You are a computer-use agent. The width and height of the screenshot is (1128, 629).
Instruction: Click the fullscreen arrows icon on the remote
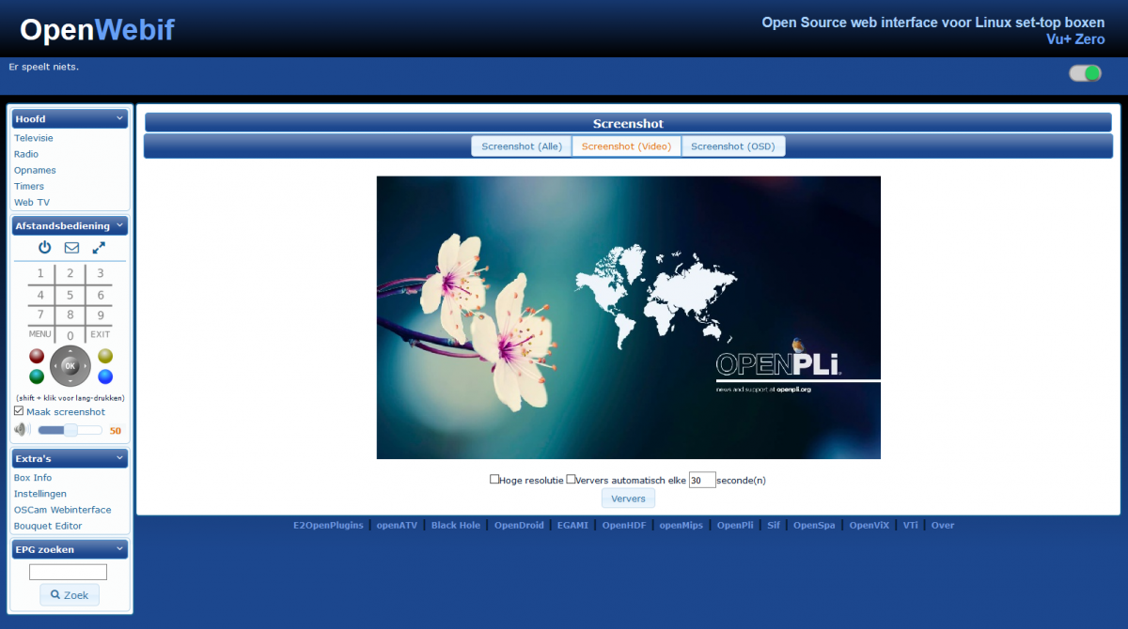click(x=98, y=247)
